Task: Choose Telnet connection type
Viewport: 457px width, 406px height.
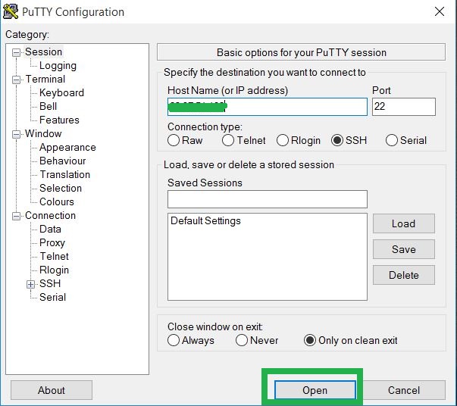Action: pos(228,140)
